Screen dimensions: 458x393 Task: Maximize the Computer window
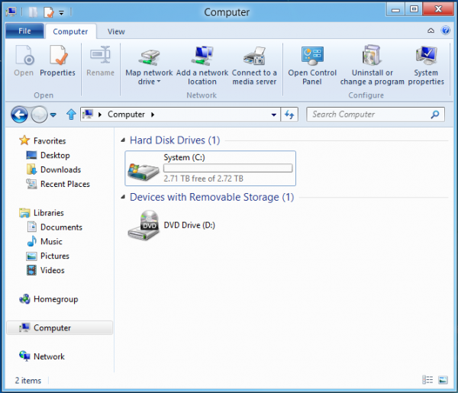click(x=414, y=9)
